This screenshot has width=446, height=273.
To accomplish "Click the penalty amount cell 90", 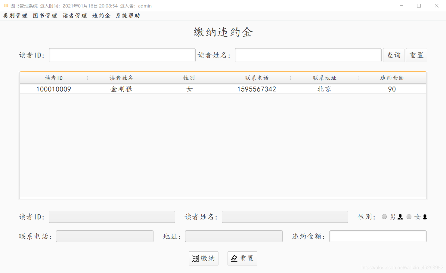I will (x=392, y=89).
